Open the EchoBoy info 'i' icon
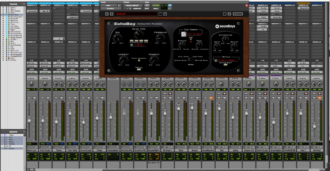 (x=229, y=14)
